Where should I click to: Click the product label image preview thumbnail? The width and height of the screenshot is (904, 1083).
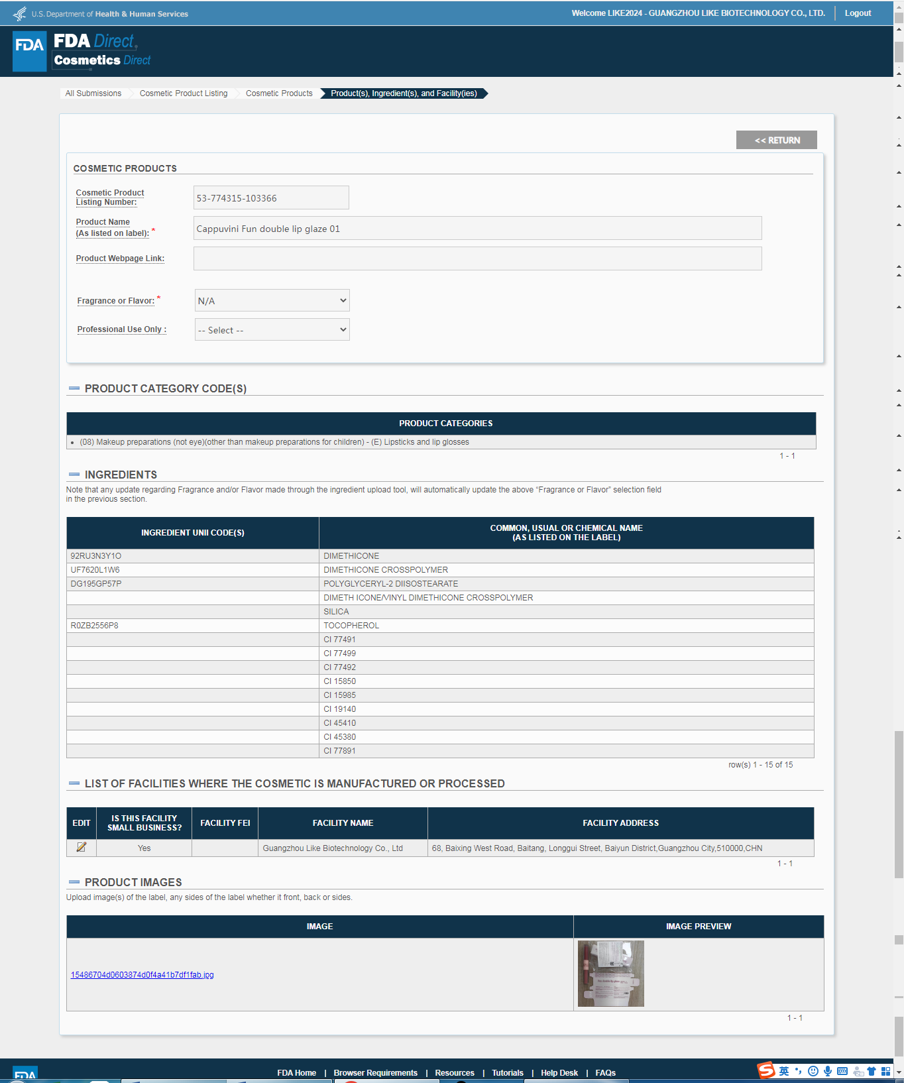tap(610, 974)
